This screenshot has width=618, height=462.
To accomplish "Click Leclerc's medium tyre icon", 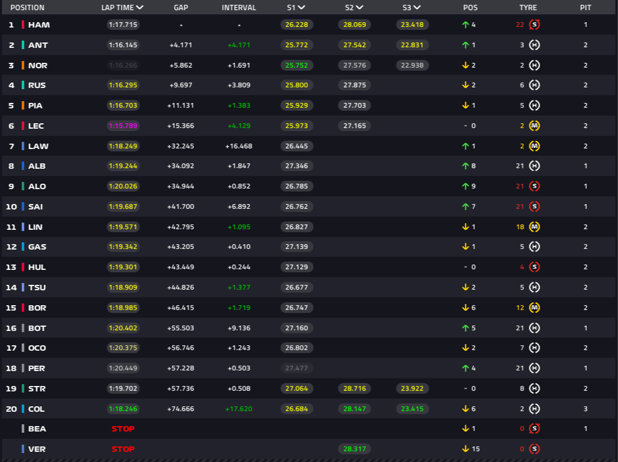I will pos(534,126).
